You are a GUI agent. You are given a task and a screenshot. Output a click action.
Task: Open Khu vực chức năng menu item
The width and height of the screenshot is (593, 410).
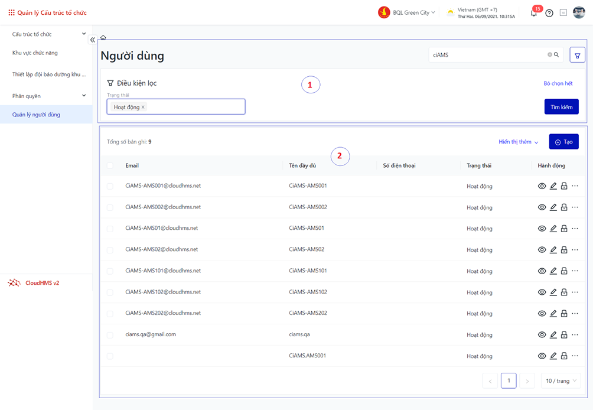(35, 53)
